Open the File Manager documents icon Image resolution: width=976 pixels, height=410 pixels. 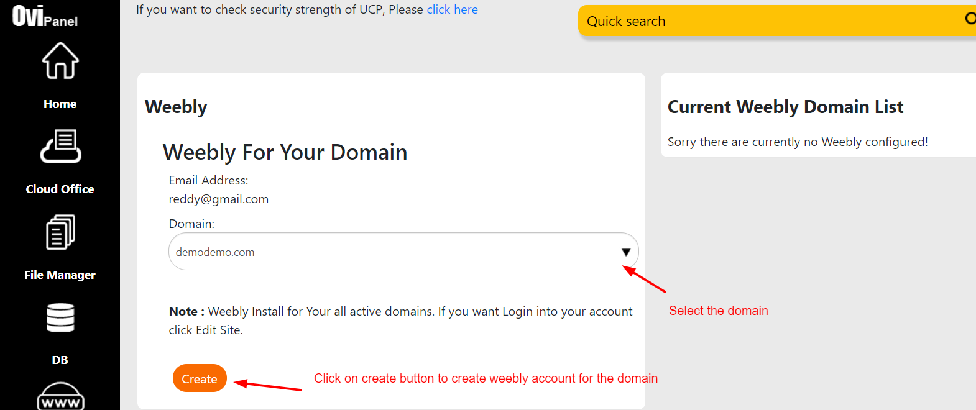tap(60, 232)
